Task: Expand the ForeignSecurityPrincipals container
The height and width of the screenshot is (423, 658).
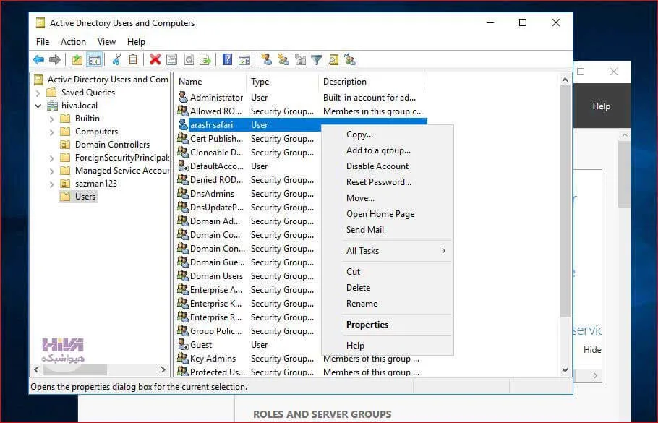Action: (51, 158)
